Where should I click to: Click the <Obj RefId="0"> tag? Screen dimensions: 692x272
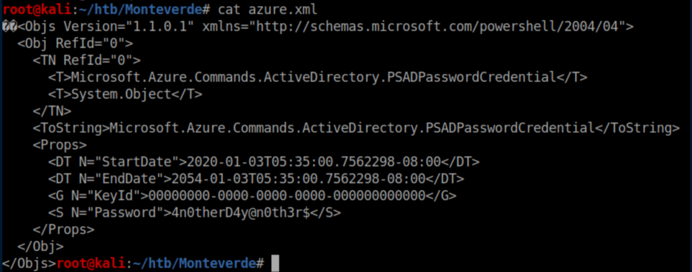pos(75,44)
